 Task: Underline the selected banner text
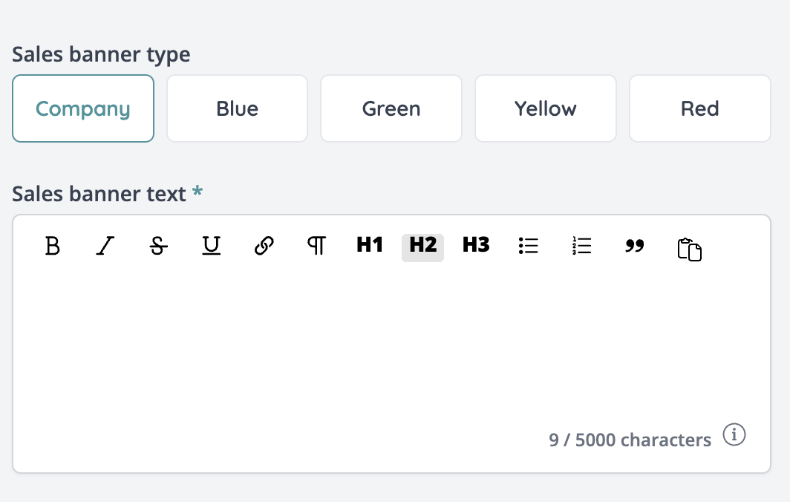[212, 246]
